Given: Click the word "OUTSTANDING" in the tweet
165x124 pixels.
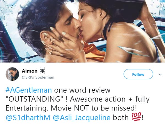Looking at the screenshot, I should click(x=34, y=99).
